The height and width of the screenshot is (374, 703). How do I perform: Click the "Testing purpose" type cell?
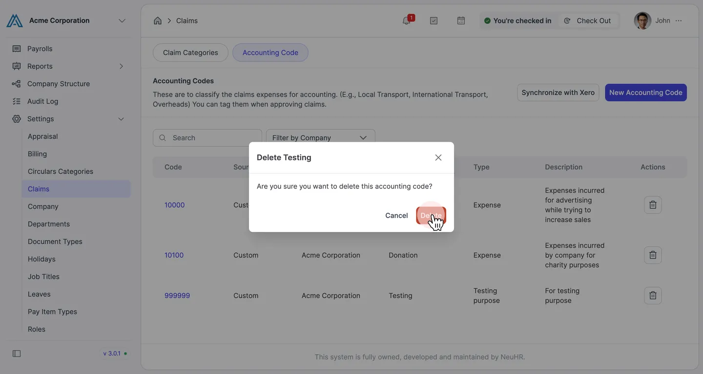pos(486,296)
